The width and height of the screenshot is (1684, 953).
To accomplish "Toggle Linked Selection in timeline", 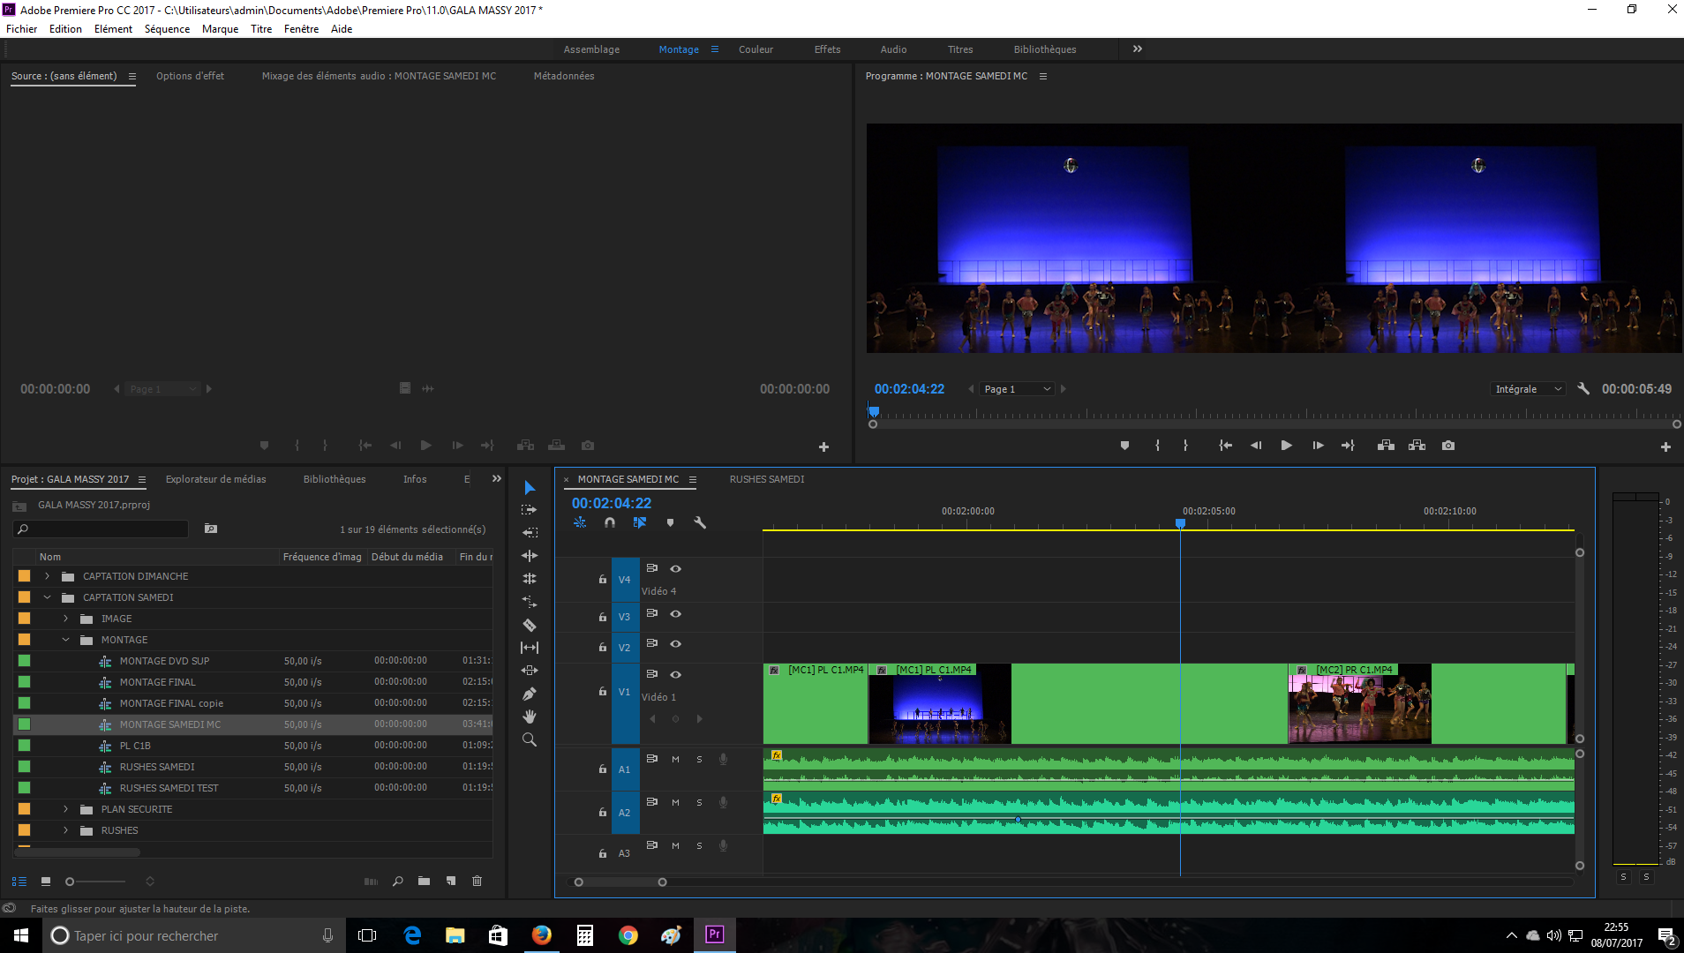I will pos(640,522).
